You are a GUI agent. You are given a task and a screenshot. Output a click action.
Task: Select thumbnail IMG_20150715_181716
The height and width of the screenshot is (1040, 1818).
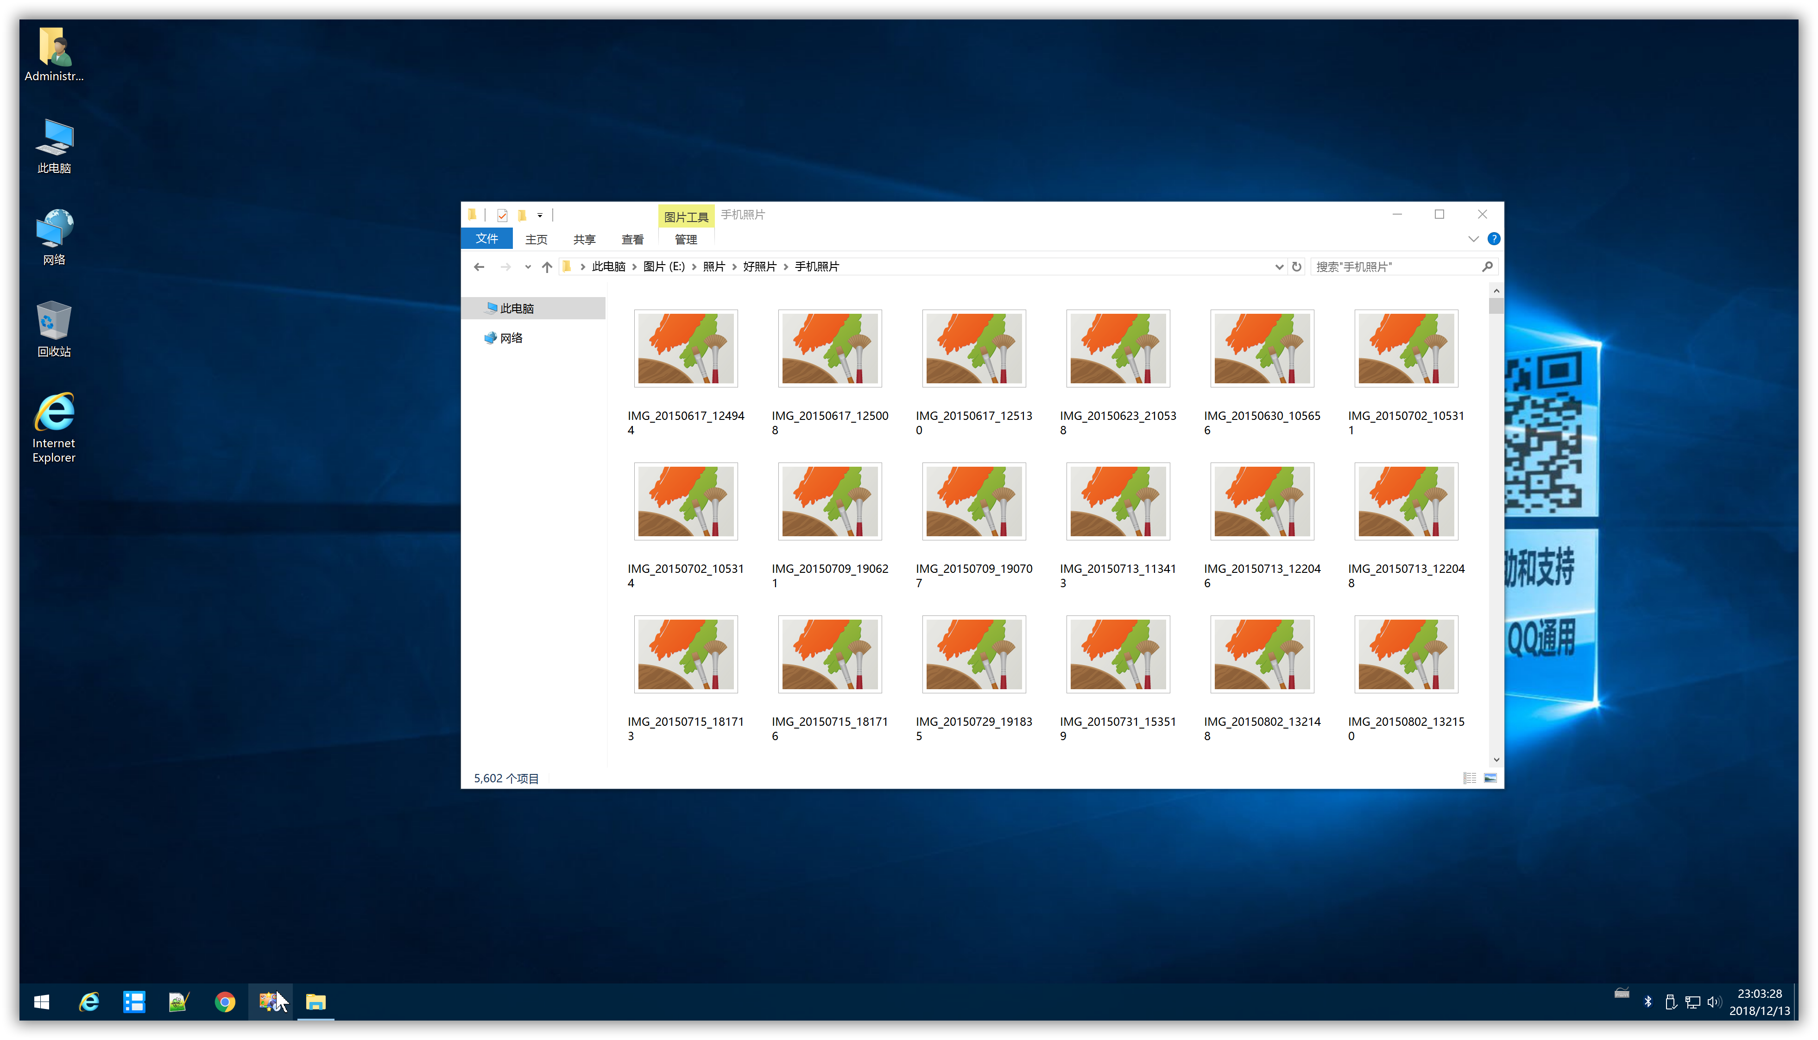(830, 654)
